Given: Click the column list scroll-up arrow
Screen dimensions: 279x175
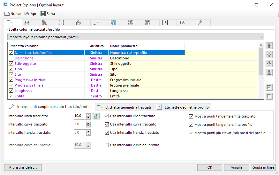Looking at the screenshot, I should coord(261,45).
